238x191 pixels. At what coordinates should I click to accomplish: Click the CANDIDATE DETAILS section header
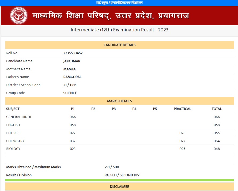point(119,45)
